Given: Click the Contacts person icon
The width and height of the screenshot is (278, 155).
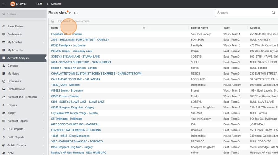Looking at the screenshot, I should tap(4, 66).
